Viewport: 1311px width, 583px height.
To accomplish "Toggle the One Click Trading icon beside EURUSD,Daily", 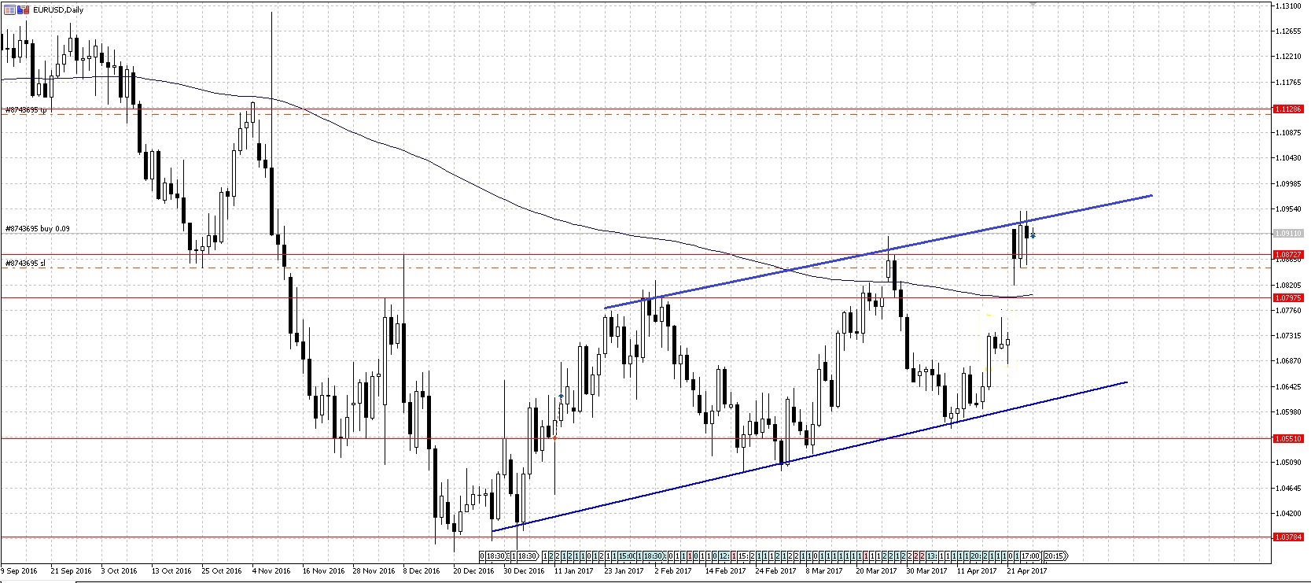I will point(23,10).
